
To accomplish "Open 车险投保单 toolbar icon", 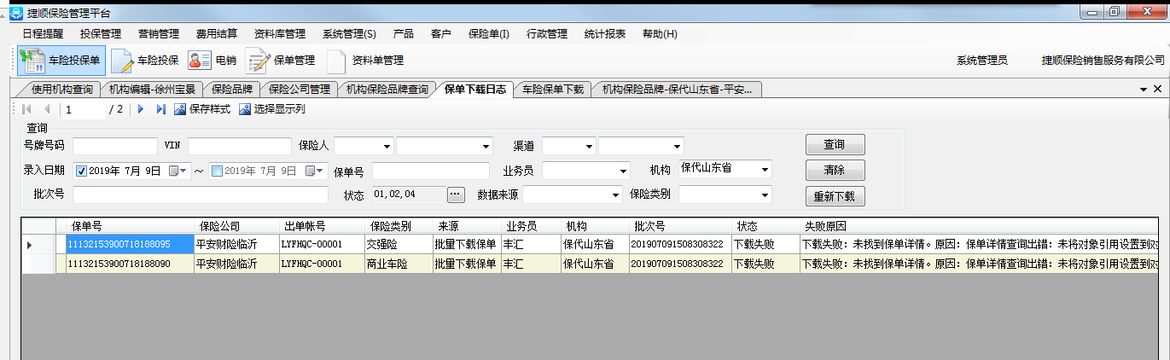I will pos(61,61).
